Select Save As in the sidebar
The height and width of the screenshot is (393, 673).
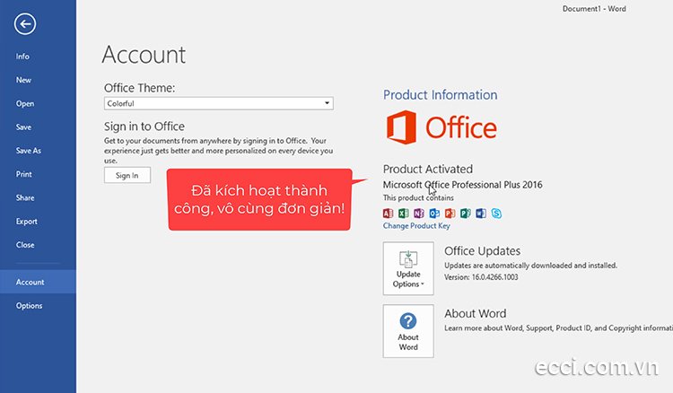29,151
